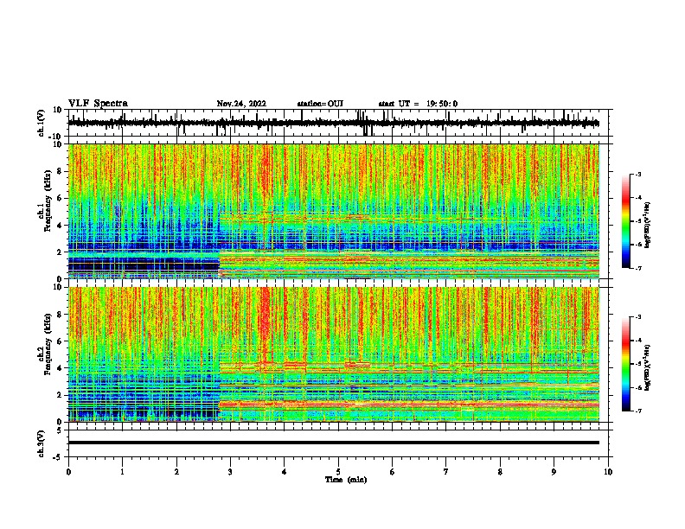Click the "ch.1(V)" waveform axis label

pos(42,123)
